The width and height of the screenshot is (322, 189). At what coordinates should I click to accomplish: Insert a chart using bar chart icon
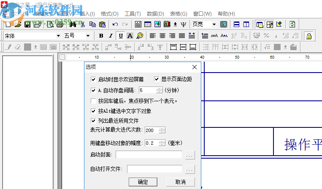167,24
